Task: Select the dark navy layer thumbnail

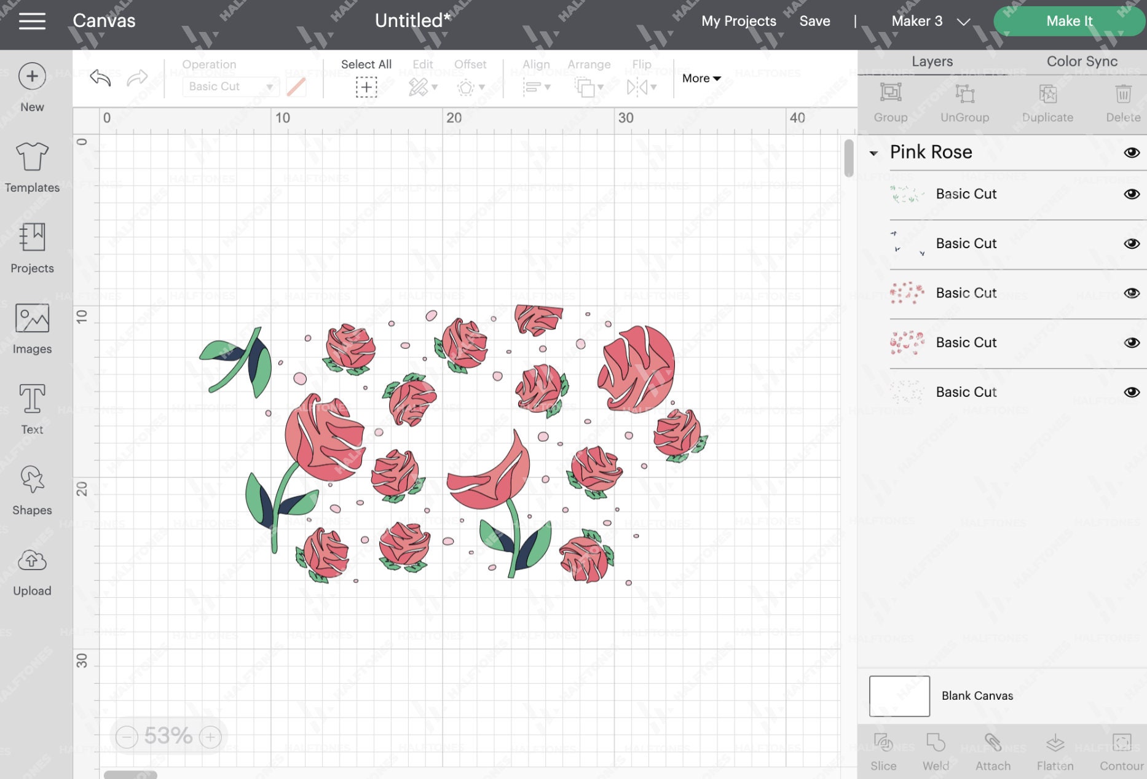Action: click(x=907, y=244)
